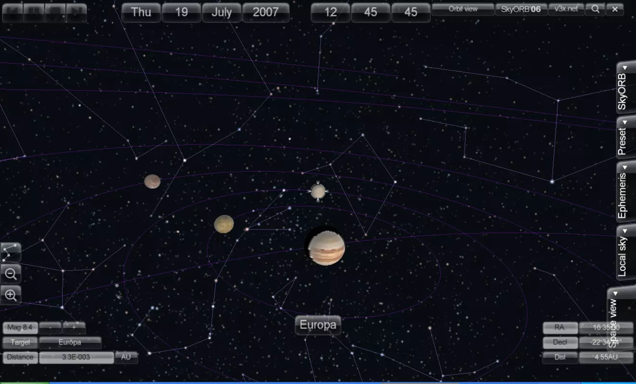Click the Europa name label
Viewport: 636px width, 384px height.
tap(318, 325)
